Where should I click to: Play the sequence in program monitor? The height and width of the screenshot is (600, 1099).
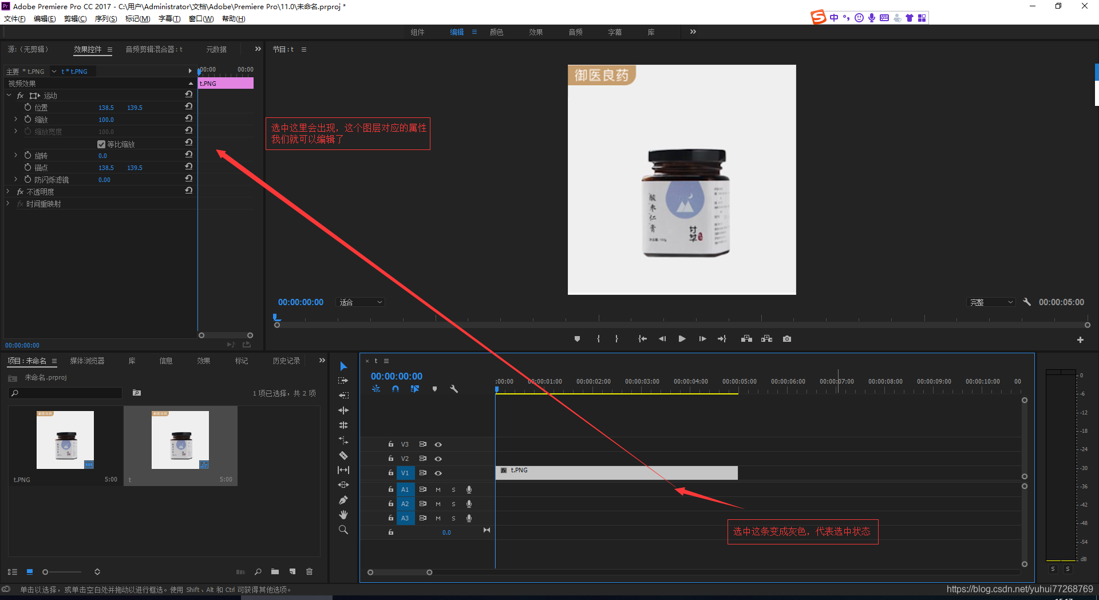(x=682, y=339)
